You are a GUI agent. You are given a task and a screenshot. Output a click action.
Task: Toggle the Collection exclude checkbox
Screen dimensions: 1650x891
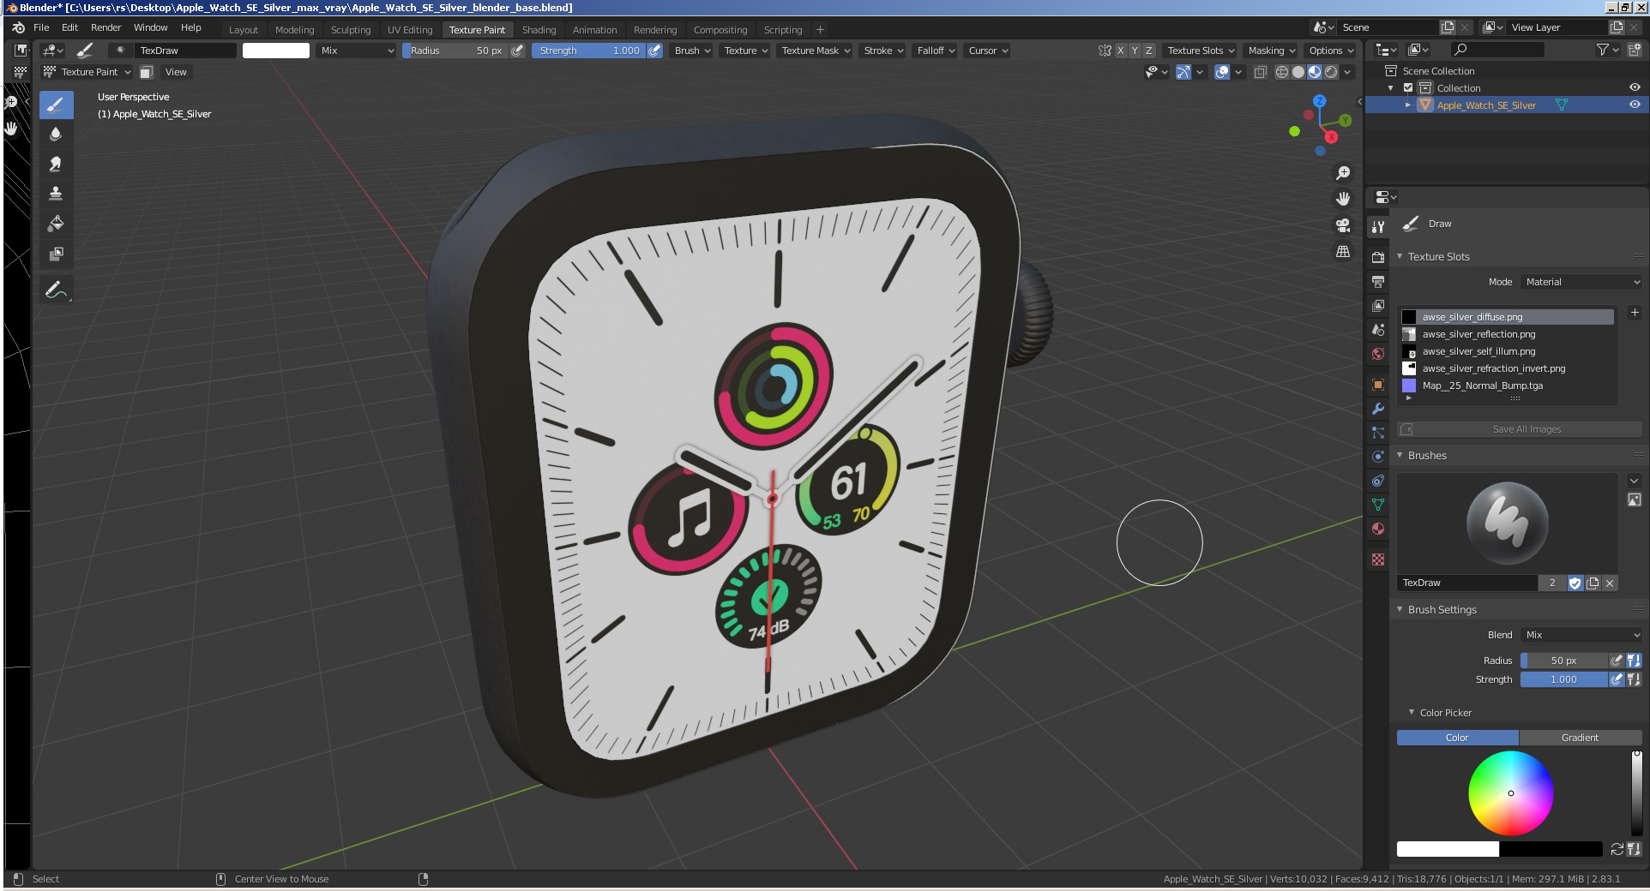coord(1408,87)
